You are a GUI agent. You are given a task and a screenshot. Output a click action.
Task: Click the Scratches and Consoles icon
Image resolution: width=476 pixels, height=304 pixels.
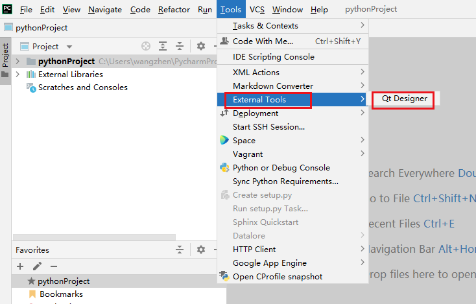(31, 88)
